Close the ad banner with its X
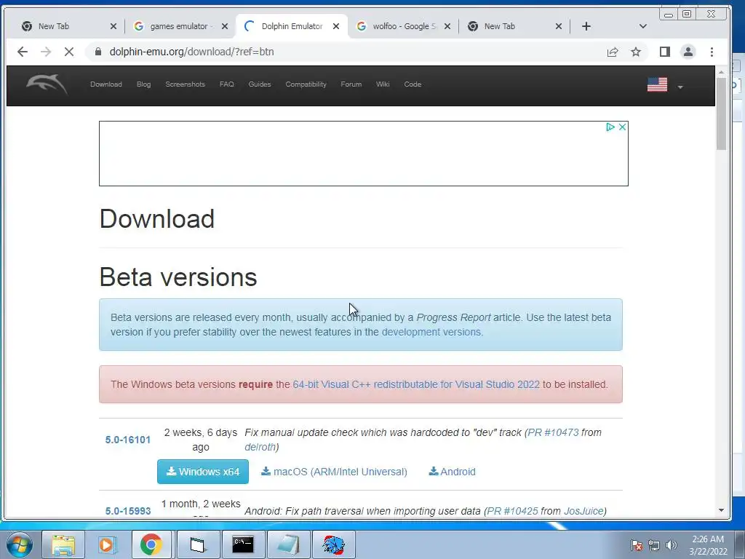Screen dimensions: 745x559 pos(622,127)
